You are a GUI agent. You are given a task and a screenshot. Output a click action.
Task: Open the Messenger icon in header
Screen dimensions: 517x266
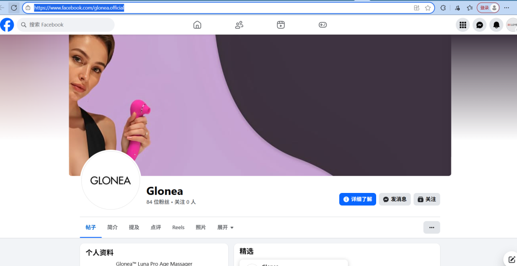(x=480, y=25)
